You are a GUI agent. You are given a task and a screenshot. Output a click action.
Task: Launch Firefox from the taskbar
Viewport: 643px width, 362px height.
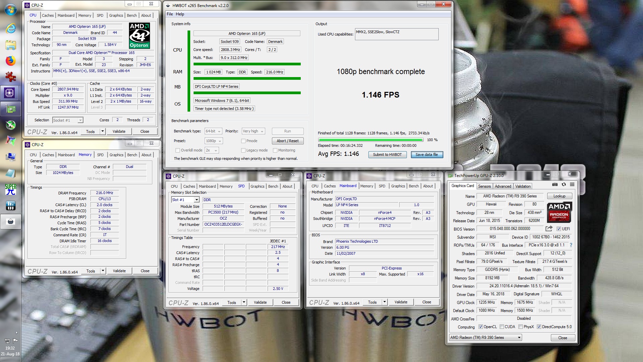pyautogui.click(x=11, y=61)
